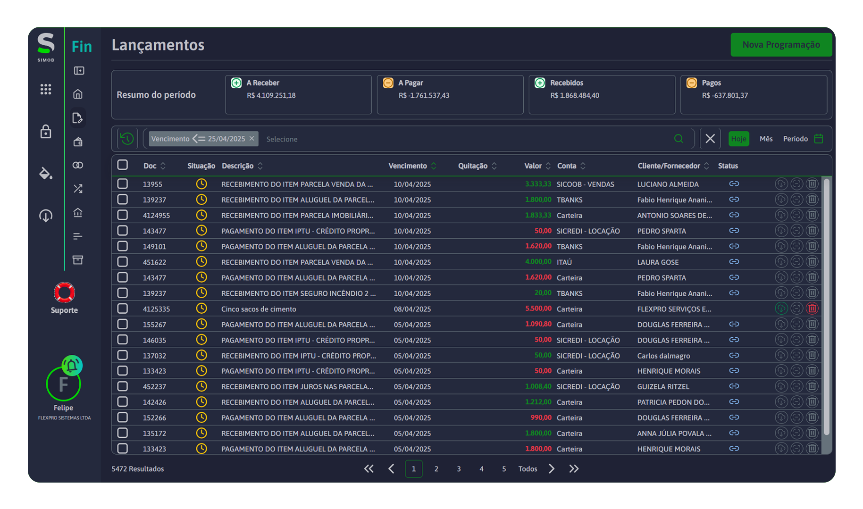This screenshot has height=509, width=863.
Task: Go to page 5
Action: click(x=504, y=469)
